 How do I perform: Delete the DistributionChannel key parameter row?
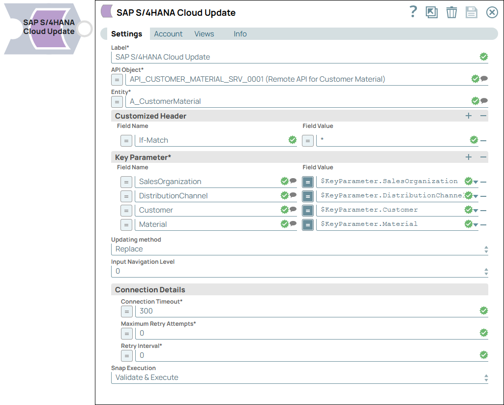point(483,196)
